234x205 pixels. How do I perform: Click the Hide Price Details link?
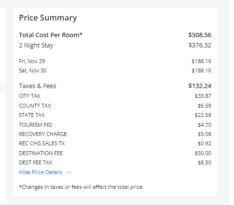click(40, 172)
